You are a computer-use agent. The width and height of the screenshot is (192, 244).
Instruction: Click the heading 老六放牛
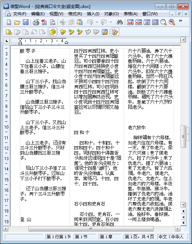click(x=137, y=128)
